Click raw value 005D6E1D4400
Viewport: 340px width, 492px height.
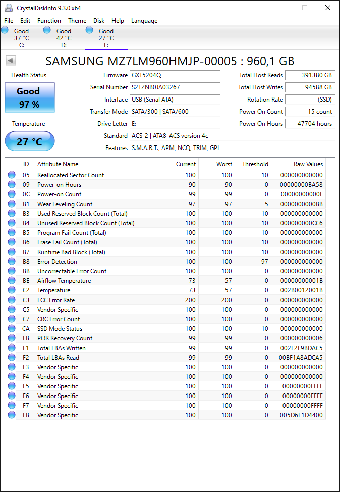pyautogui.click(x=301, y=415)
